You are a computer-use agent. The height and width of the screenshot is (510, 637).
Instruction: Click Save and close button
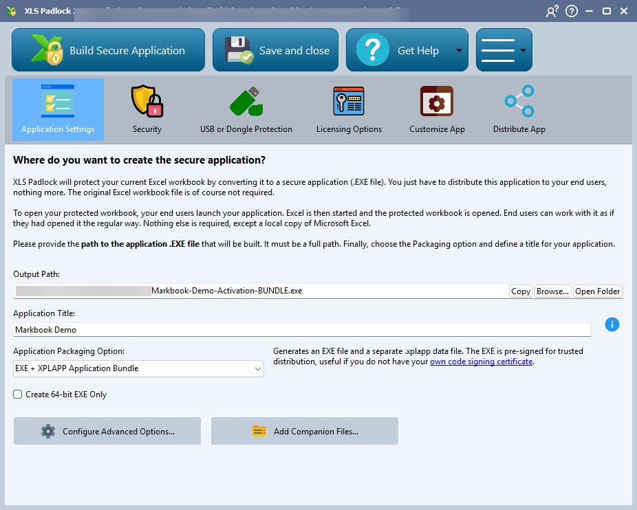tap(275, 50)
